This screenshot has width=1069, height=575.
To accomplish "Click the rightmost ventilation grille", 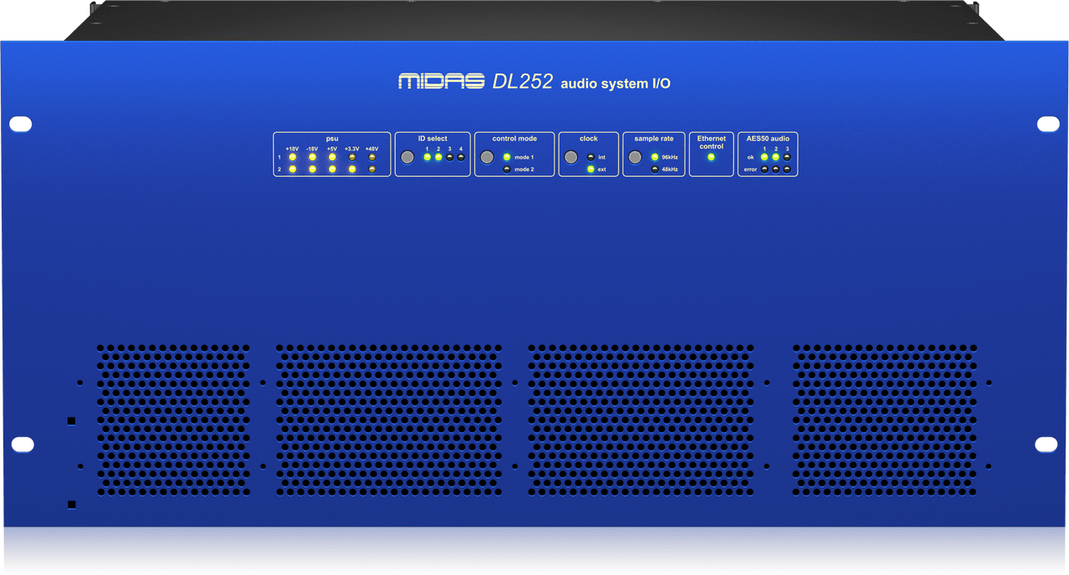I will pyautogui.click(x=885, y=420).
